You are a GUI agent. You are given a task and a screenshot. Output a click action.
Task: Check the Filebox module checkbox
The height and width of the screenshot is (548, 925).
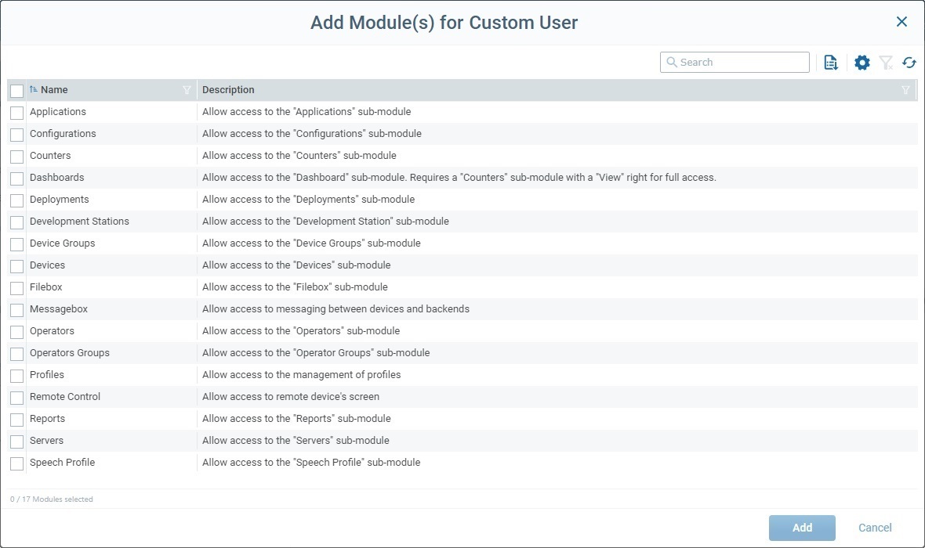16,287
